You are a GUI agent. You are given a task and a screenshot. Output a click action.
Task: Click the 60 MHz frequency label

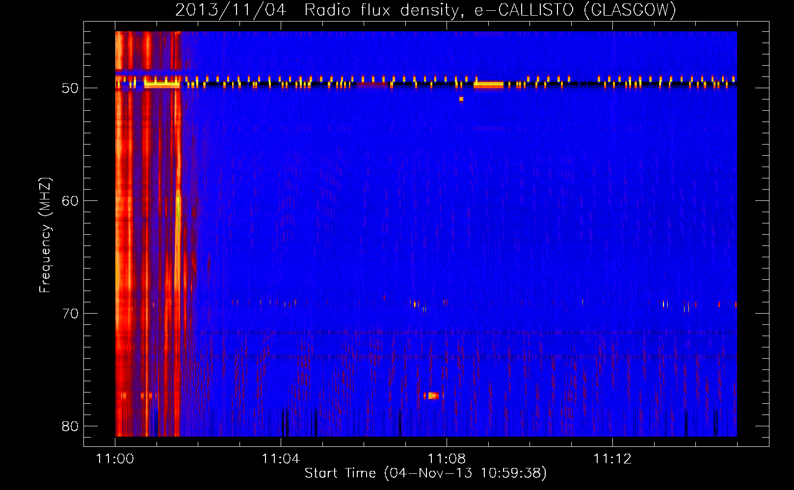pyautogui.click(x=70, y=201)
